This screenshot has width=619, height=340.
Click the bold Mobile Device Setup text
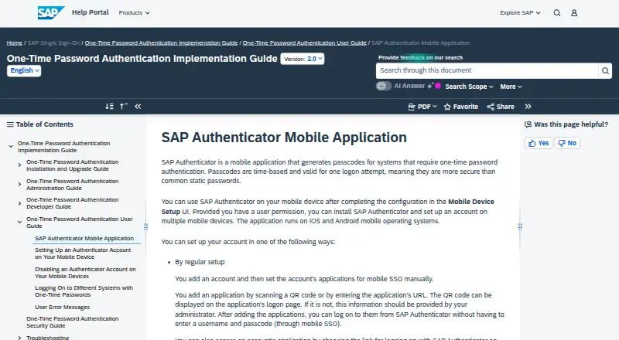[x=327, y=206]
